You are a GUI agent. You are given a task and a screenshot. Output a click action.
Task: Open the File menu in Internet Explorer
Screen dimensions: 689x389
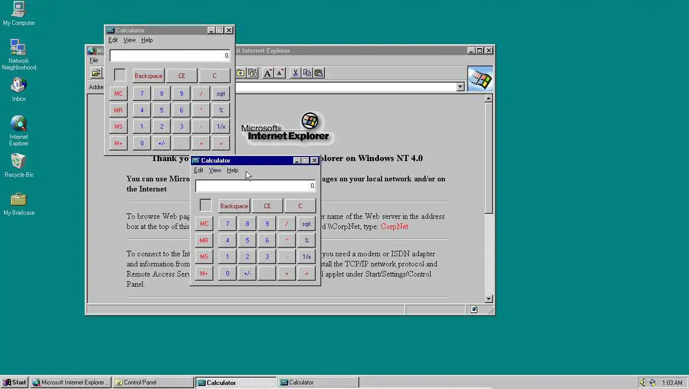(x=94, y=60)
